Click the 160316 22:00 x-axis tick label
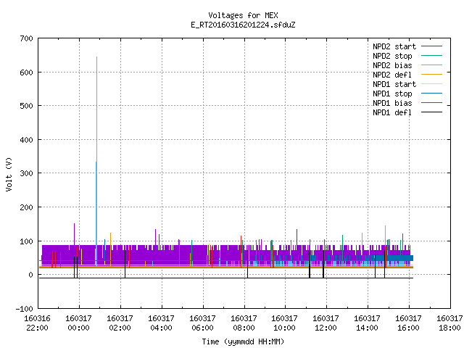The image size is (464, 348). [x=37, y=323]
